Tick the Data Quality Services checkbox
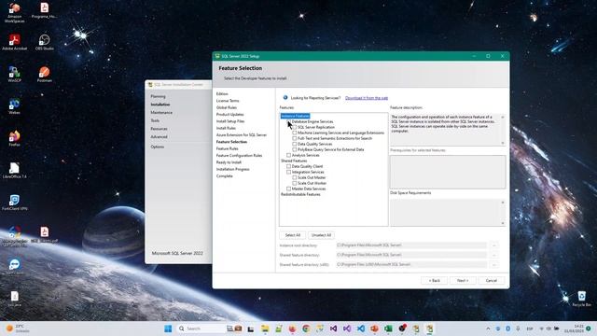Viewport: 597px width, 336px height. click(295, 144)
